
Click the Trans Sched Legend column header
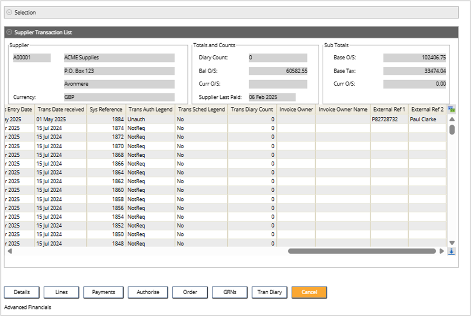point(201,110)
